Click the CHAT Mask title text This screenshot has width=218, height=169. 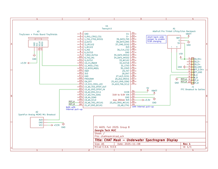click(136, 140)
